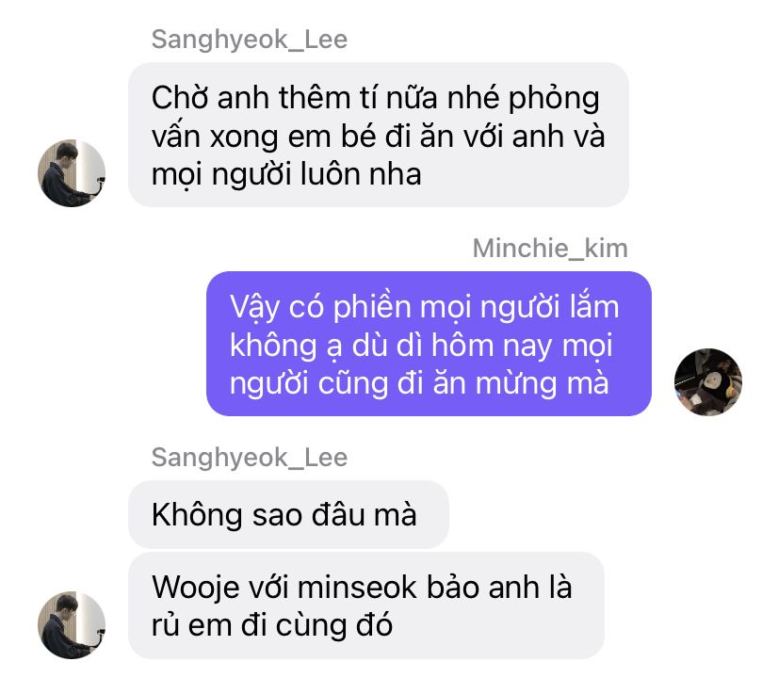This screenshot has height=678, width=762.
Task: Open Sanghyeok_Lee's avatar beside the "Wooje" message
Action: click(x=72, y=625)
